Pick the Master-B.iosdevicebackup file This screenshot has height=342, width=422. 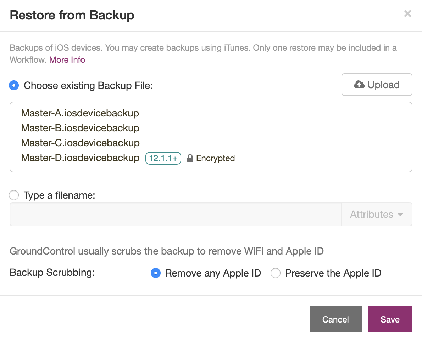80,128
